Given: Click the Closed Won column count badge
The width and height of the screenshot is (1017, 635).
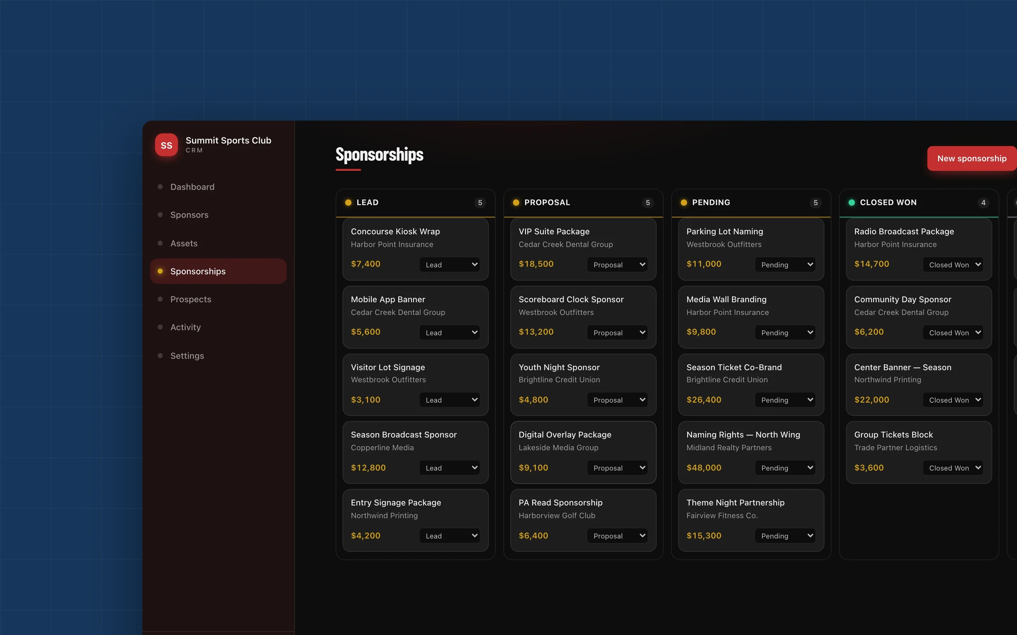Looking at the screenshot, I should pyautogui.click(x=984, y=203).
